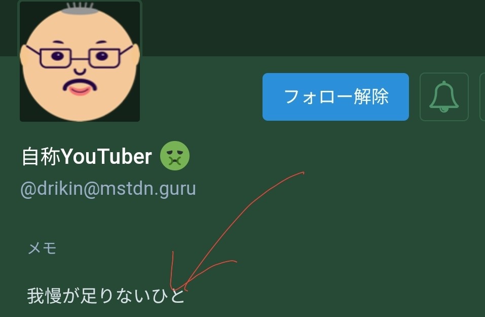
Task: Click the glasses on the avatar face
Action: [80, 57]
